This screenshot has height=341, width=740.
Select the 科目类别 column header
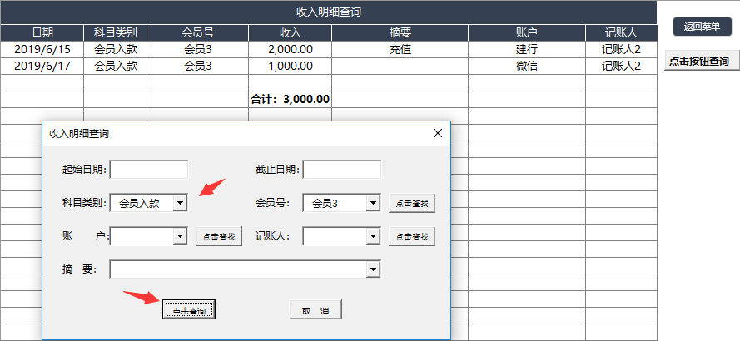click(x=116, y=32)
